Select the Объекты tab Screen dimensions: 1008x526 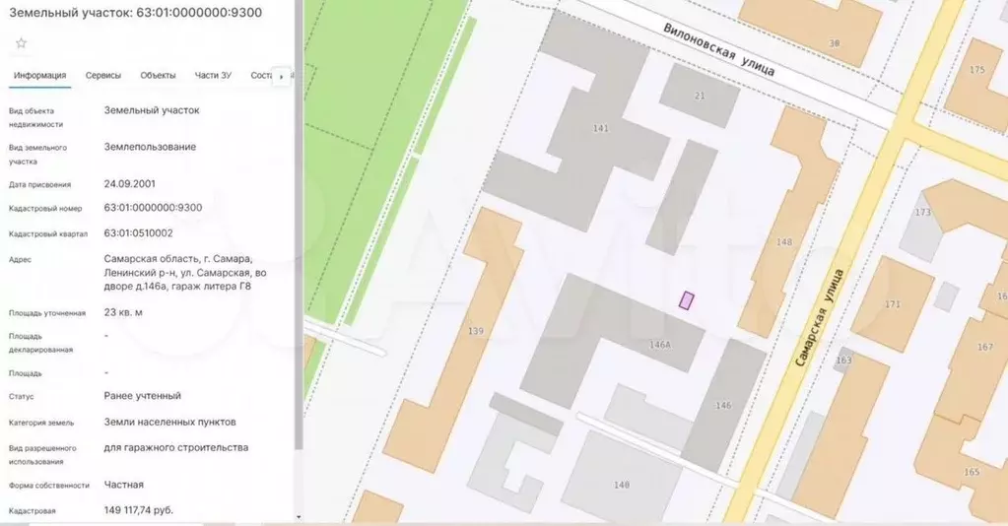coord(158,76)
